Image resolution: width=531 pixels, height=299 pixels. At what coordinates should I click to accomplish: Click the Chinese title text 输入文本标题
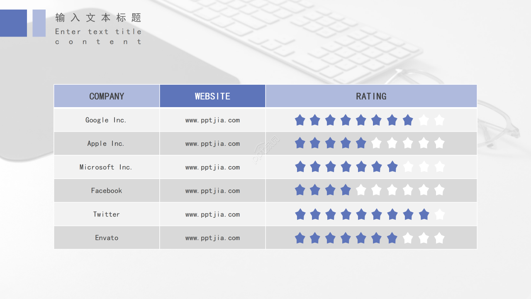[98, 17]
